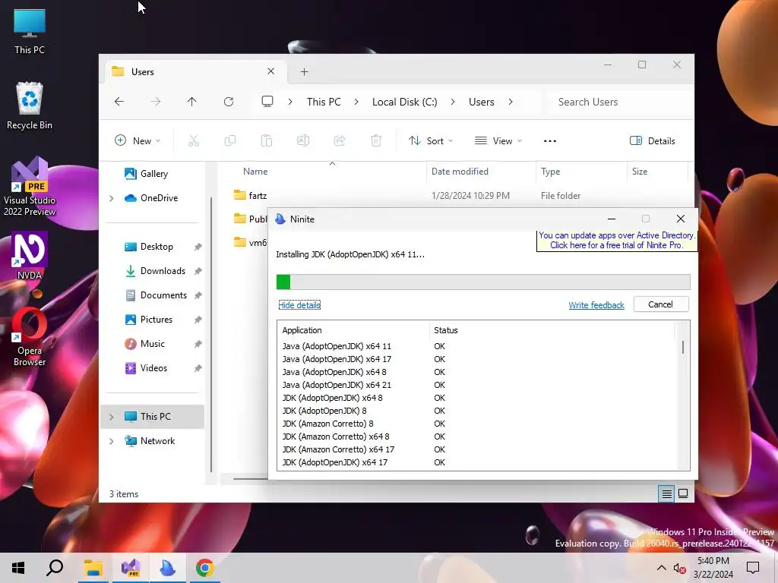The image size is (778, 583).
Task: Expand chevron after Users in address bar
Action: pyautogui.click(x=511, y=102)
